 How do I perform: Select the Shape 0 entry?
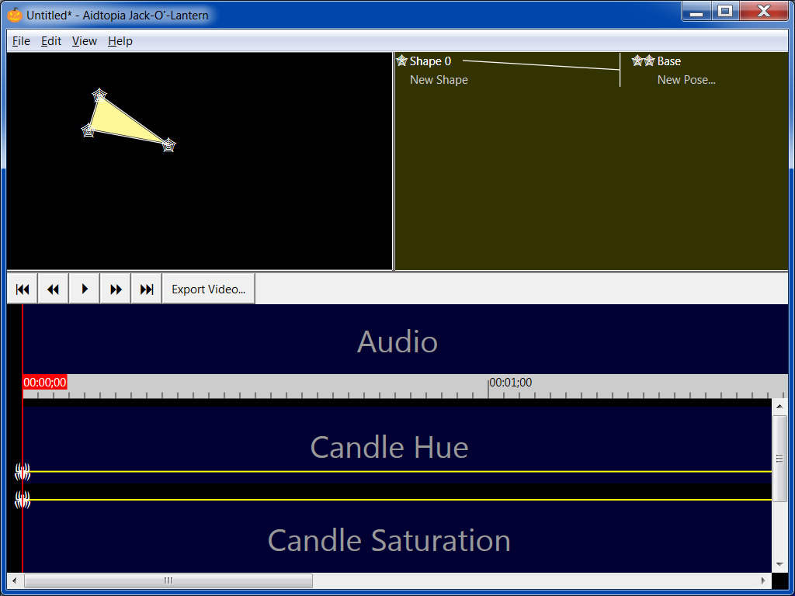(x=430, y=61)
